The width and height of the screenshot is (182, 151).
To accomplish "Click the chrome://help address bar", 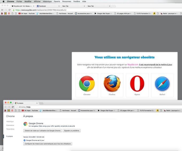I will [99, 107].
